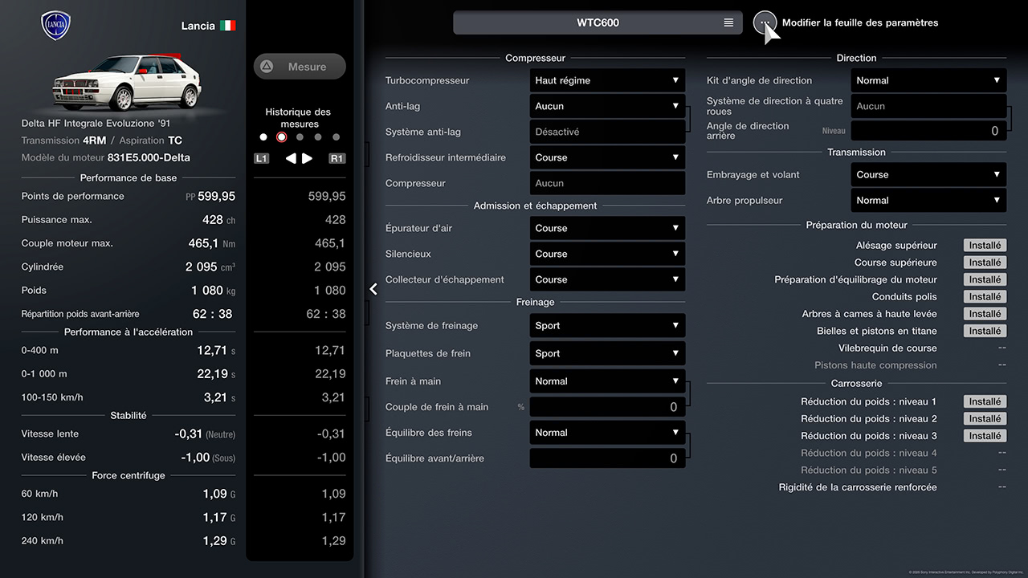
Task: Click the 240 km/h 1,29 G value
Action: coord(219,541)
